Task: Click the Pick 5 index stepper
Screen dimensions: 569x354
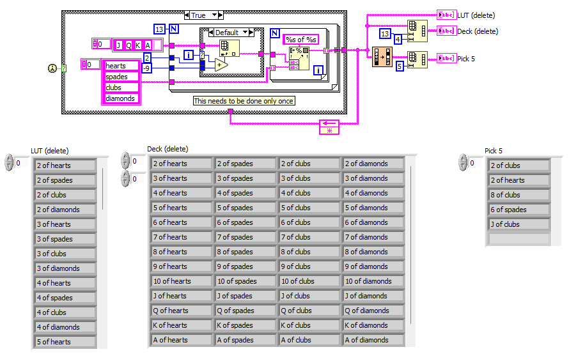Action: click(463, 162)
